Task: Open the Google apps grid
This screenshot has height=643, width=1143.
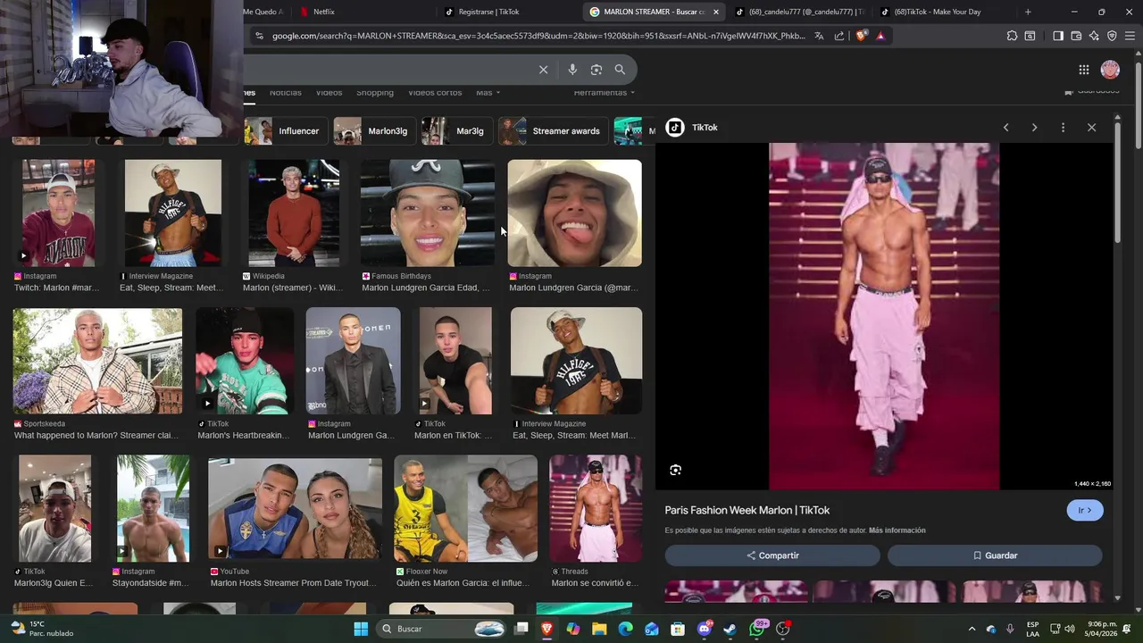Action: (x=1083, y=70)
